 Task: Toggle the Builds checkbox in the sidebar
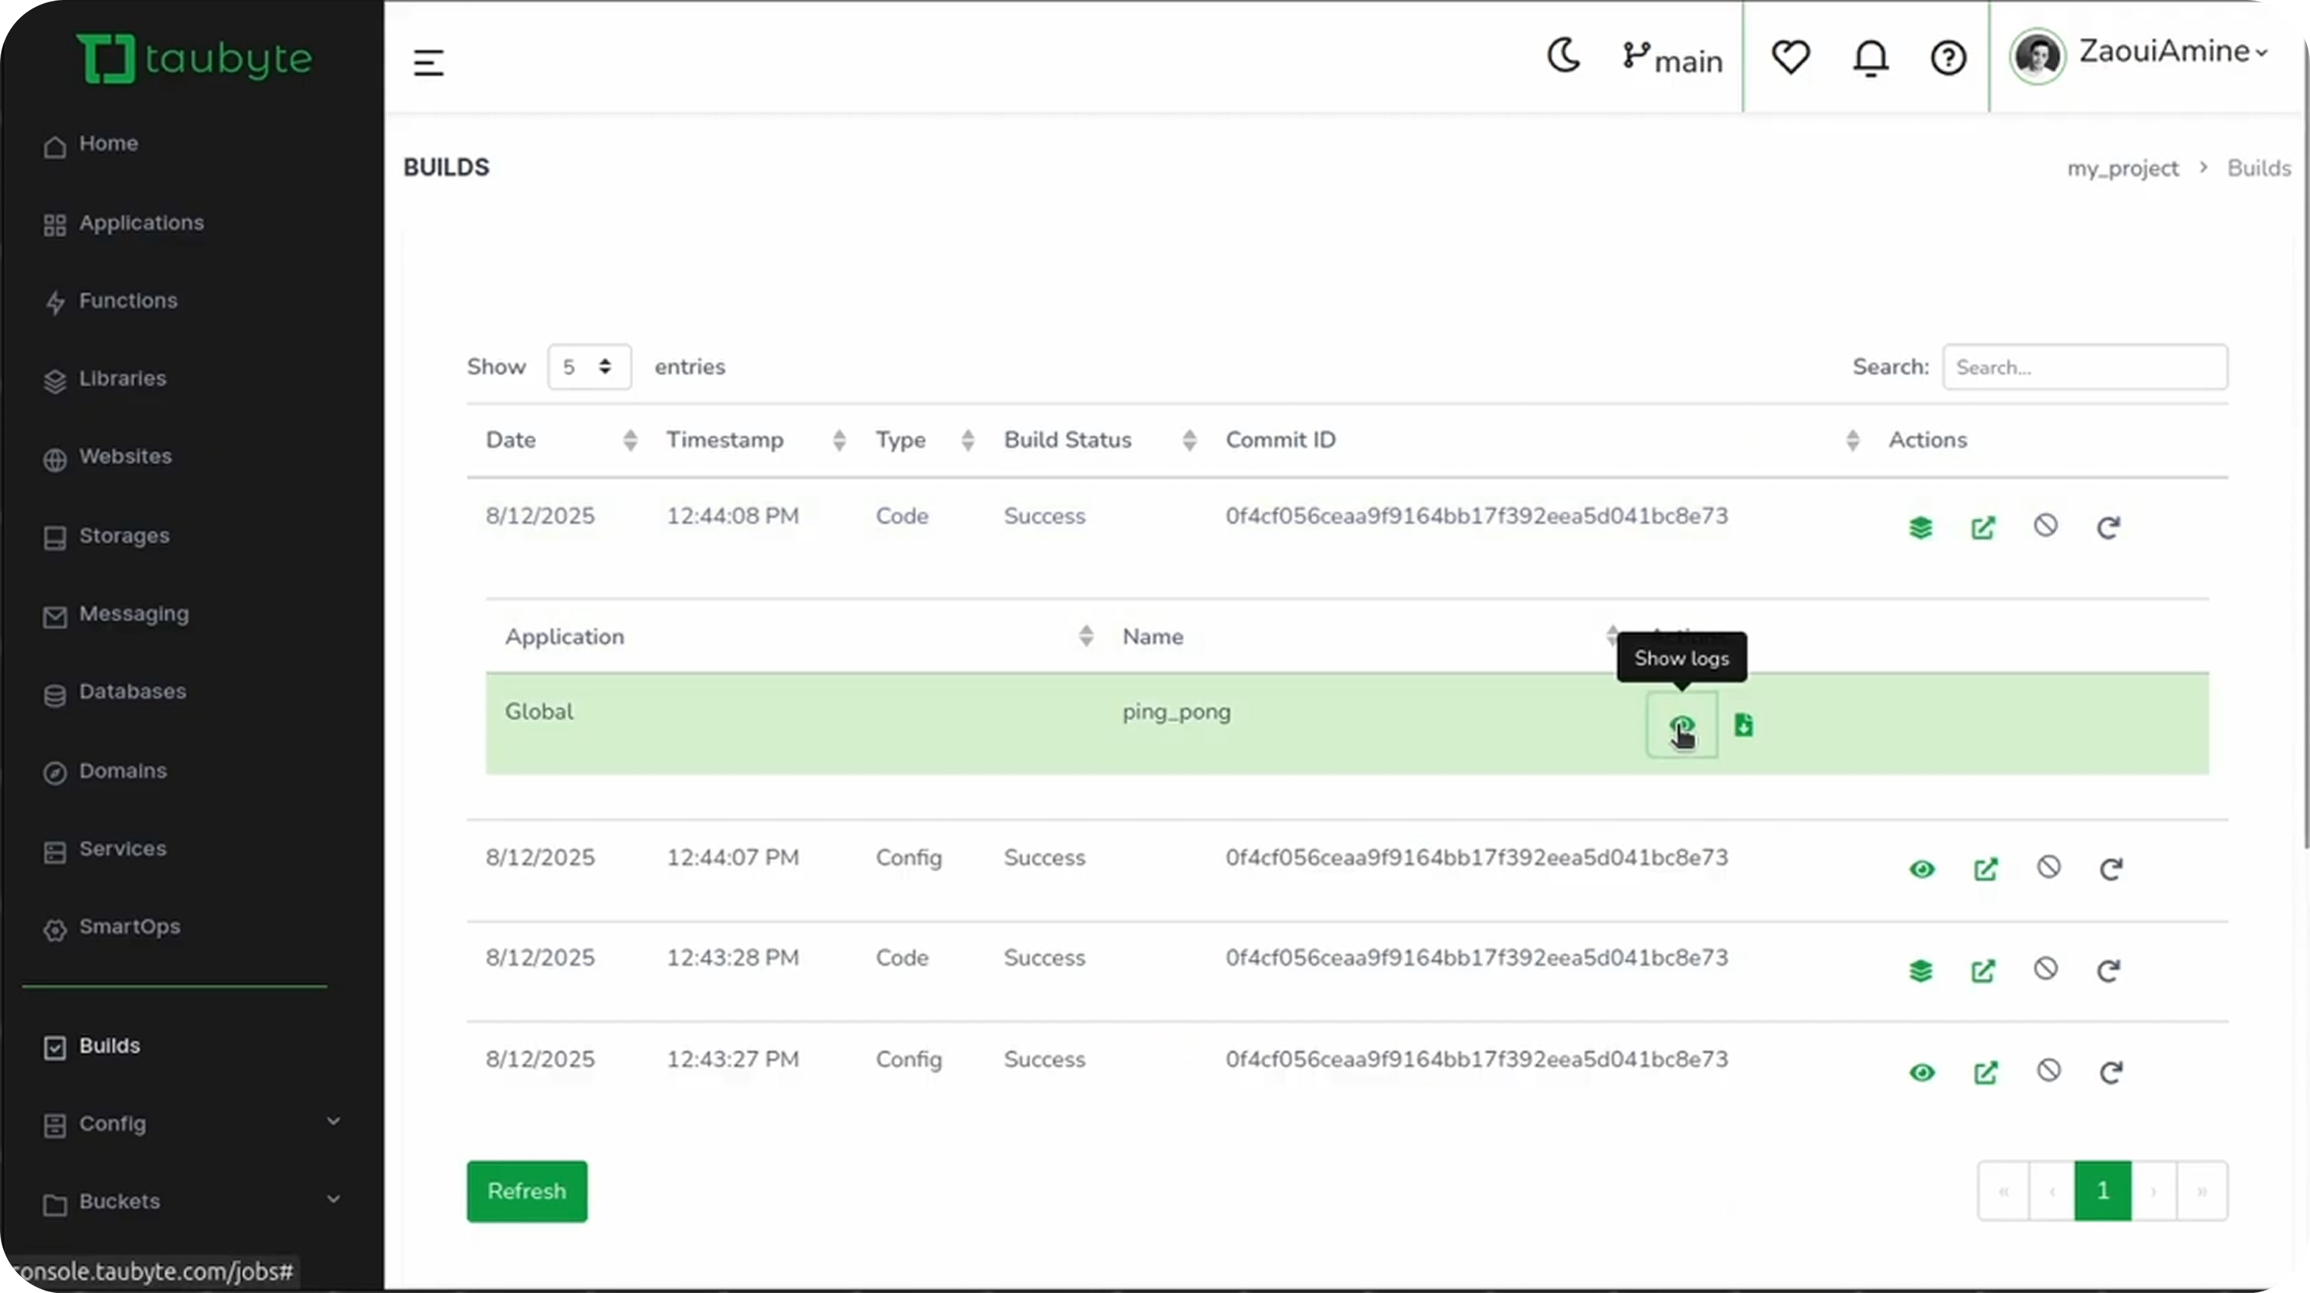click(55, 1045)
